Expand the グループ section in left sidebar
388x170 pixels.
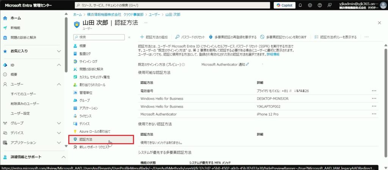click(59, 123)
